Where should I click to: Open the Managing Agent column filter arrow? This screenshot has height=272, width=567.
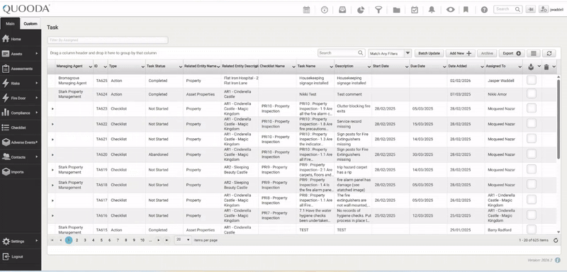point(90,67)
